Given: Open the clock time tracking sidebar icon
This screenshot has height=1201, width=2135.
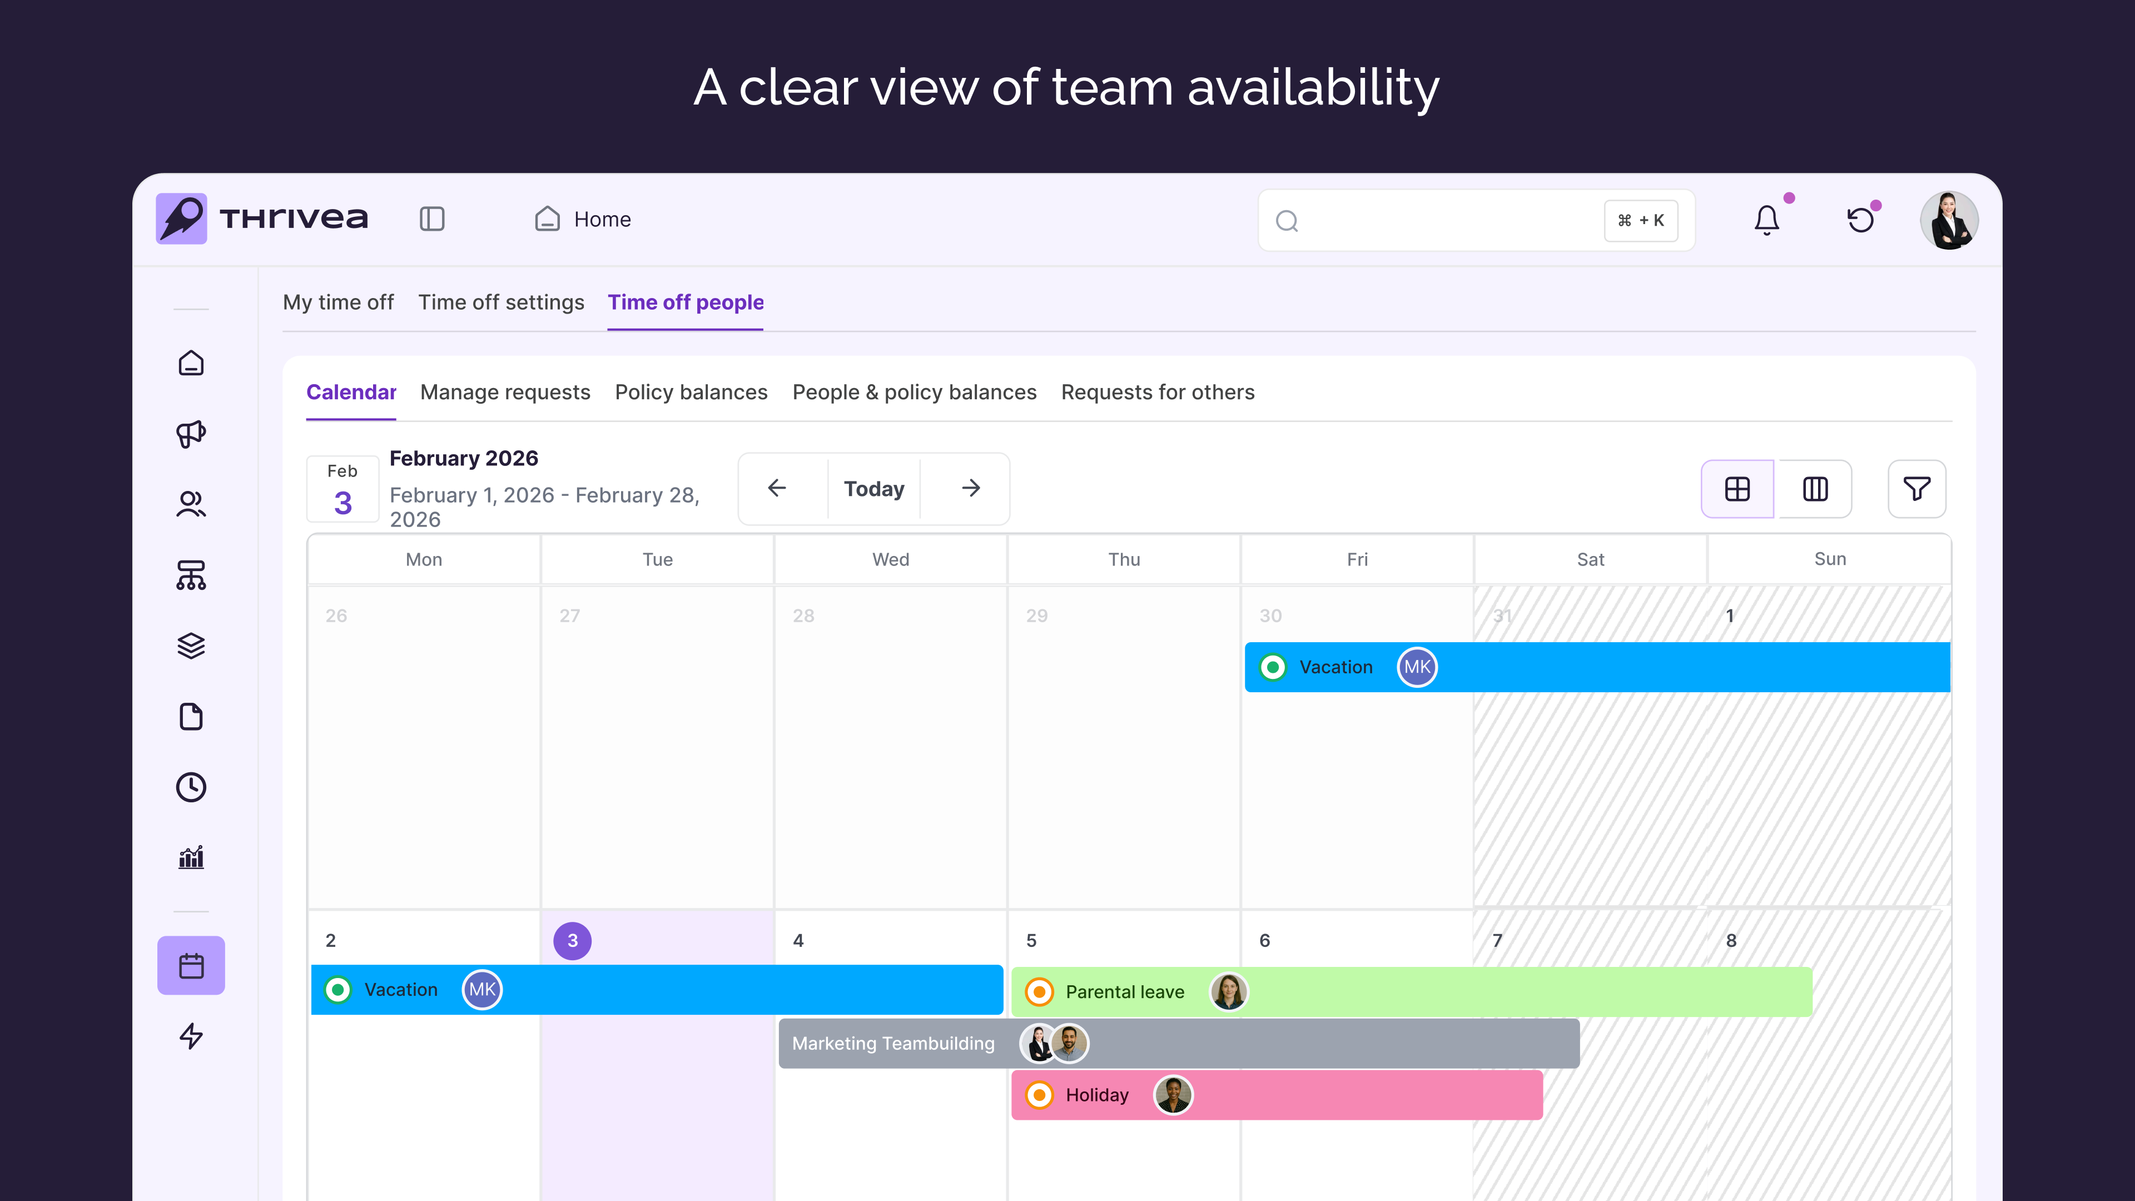Looking at the screenshot, I should point(191,787).
